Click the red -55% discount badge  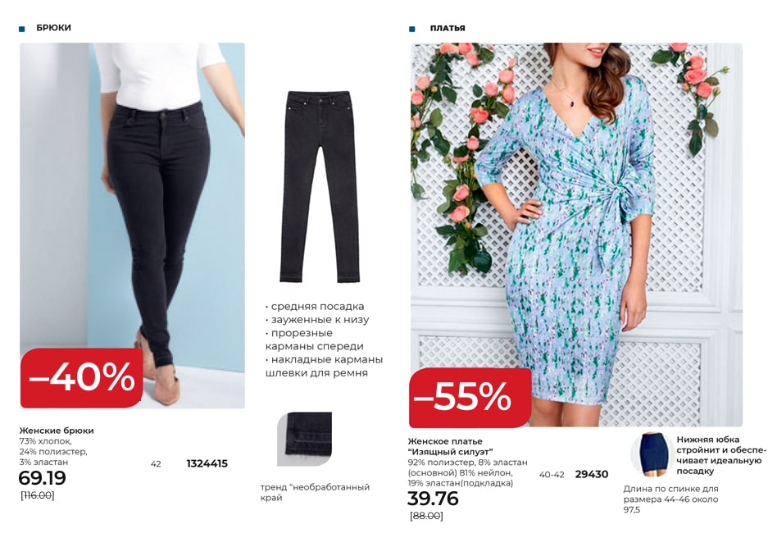[x=470, y=398]
